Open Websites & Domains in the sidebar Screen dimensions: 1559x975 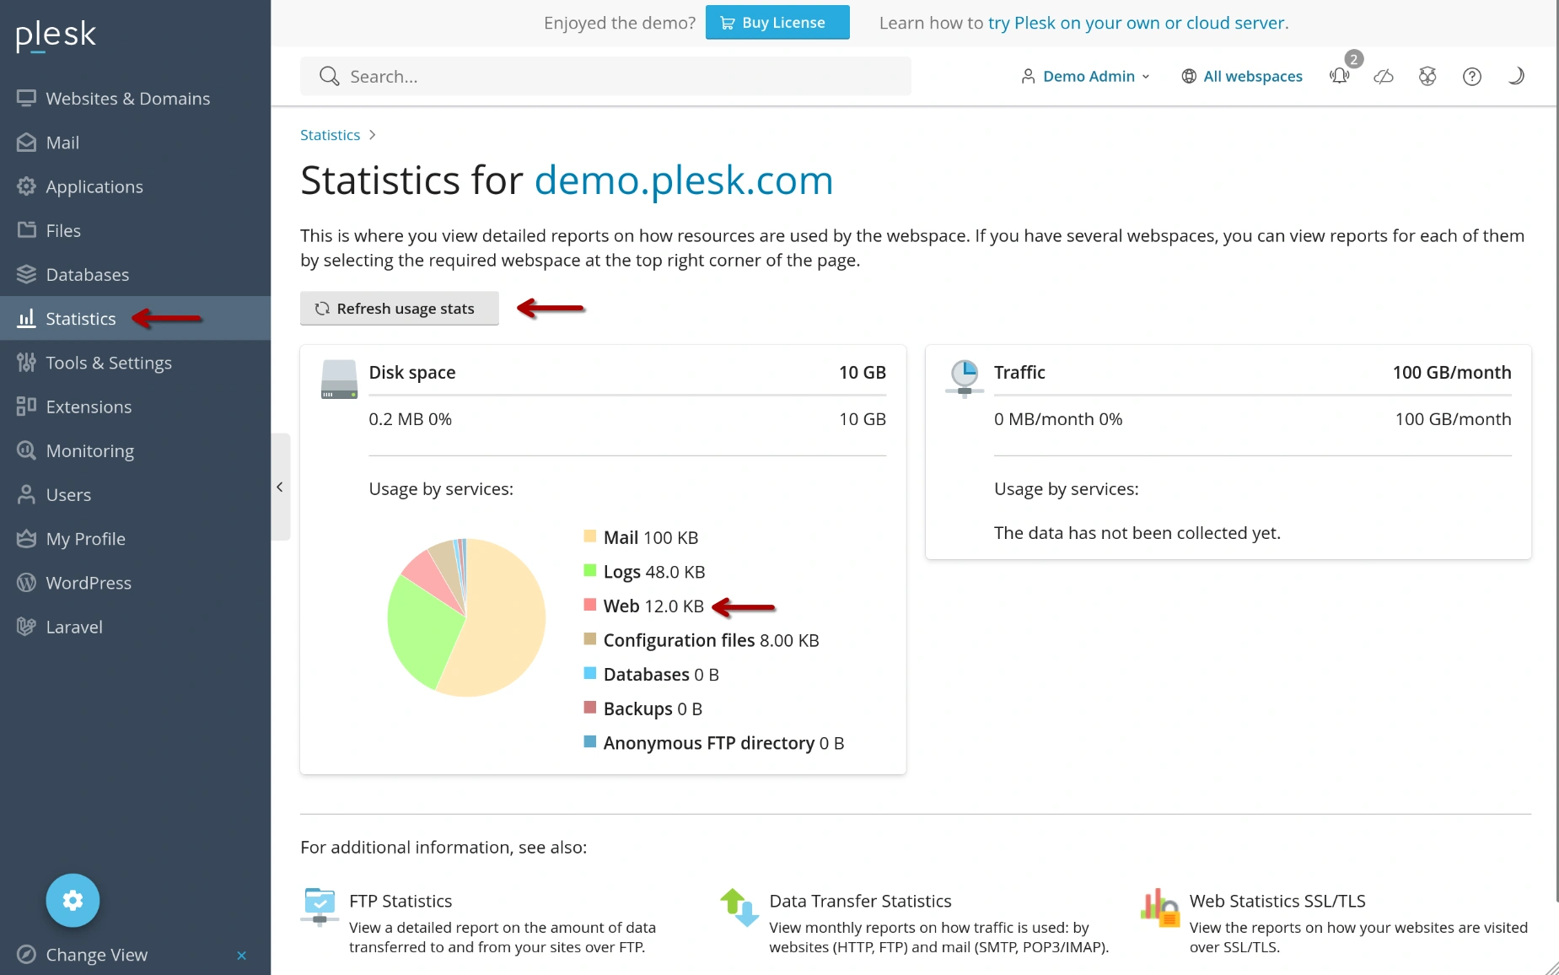pos(127,99)
